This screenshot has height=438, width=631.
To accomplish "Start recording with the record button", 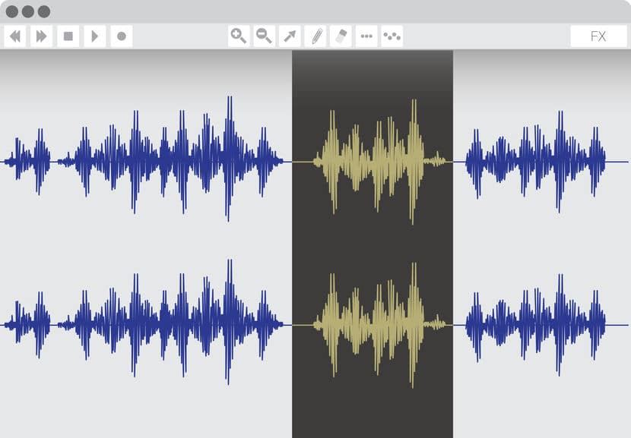I will (122, 36).
